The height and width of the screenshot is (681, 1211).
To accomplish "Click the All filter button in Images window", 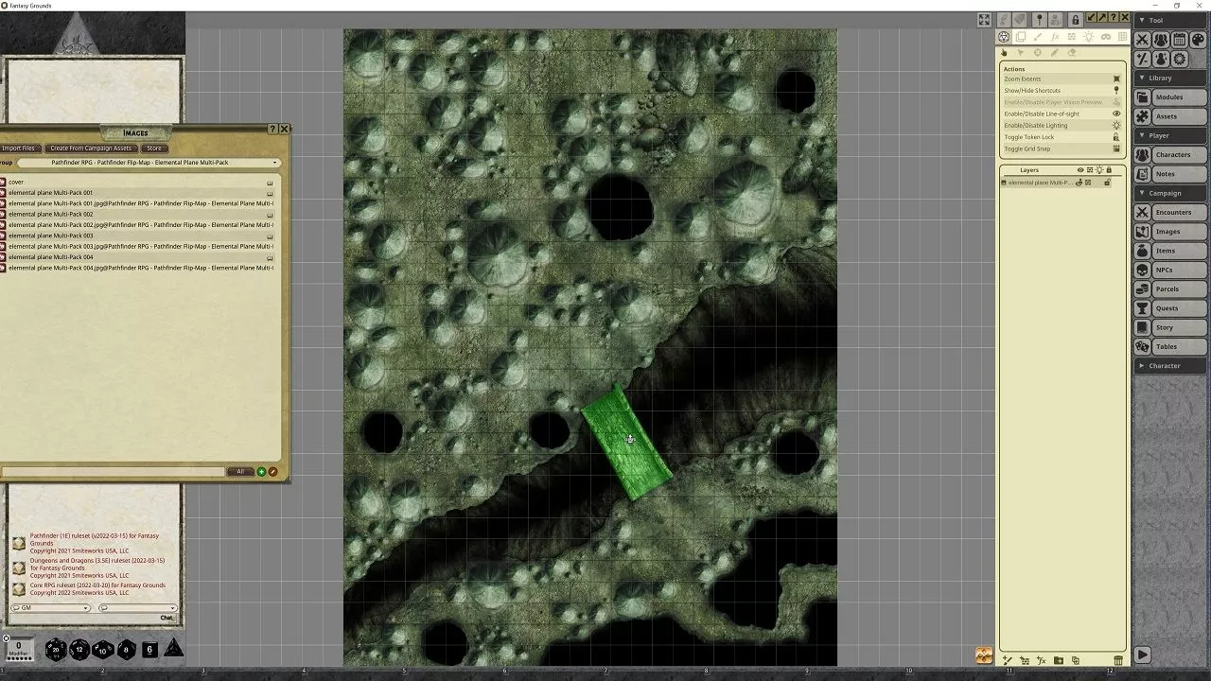I will (240, 472).
